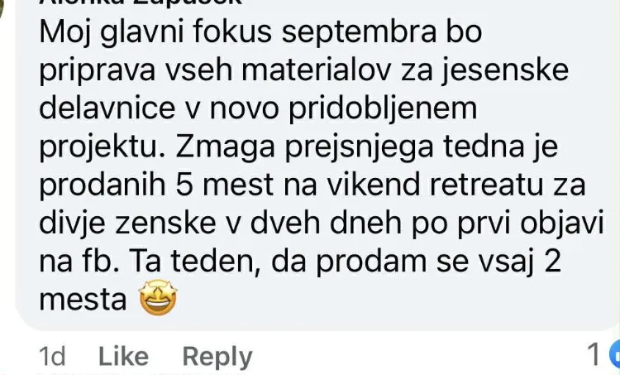
Task: Click the word 'objavi' in the comment
Action: point(562,224)
